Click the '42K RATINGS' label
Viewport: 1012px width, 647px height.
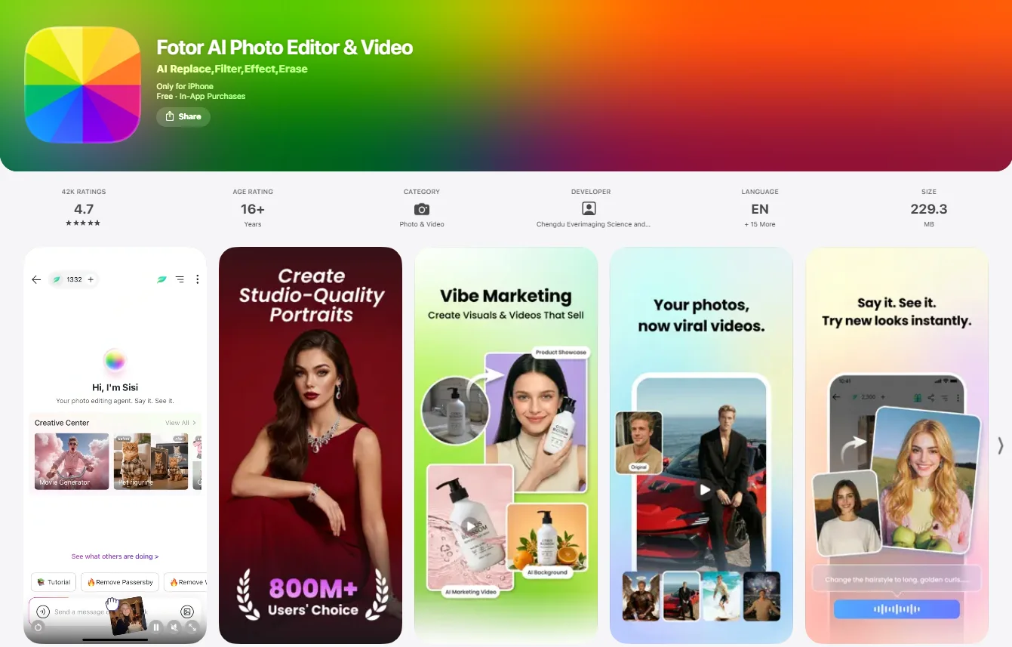pyautogui.click(x=84, y=192)
